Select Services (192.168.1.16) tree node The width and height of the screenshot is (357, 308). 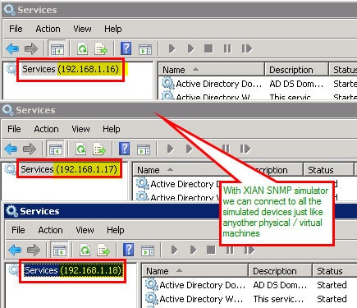(x=71, y=69)
